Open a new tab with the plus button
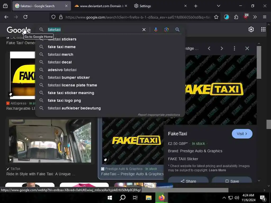Image resolution: width=271 pixels, height=203 pixels. point(196,6)
